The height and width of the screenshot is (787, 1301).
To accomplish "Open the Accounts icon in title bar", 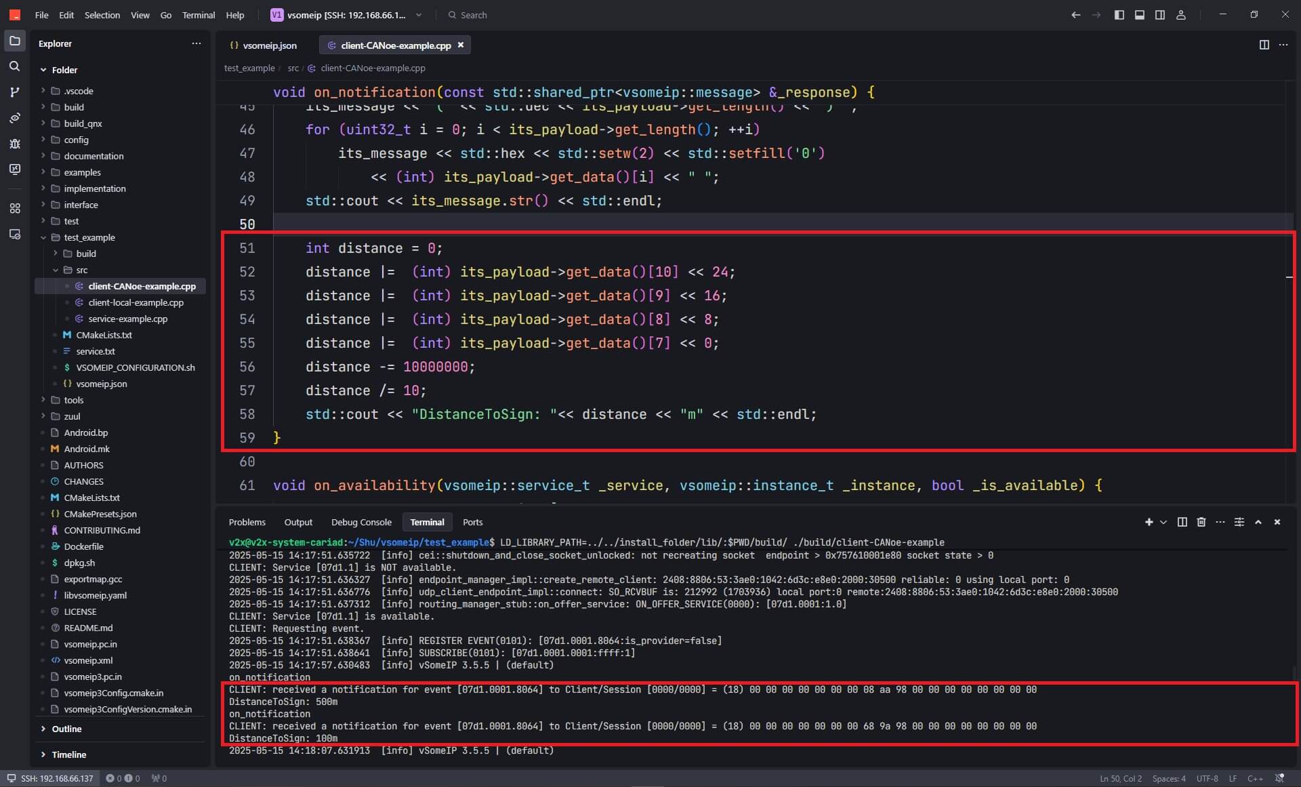I will 1181,15.
